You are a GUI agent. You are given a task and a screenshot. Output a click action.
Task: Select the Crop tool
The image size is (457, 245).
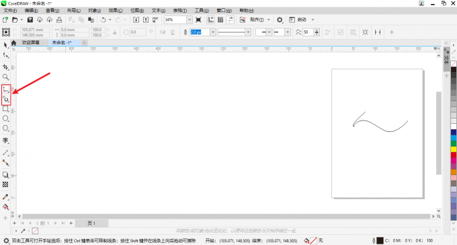point(5,67)
